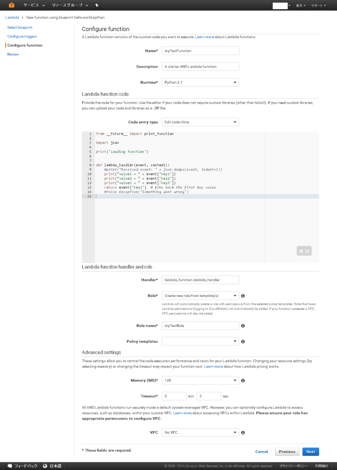The height and width of the screenshot is (470, 337).
Task: Click the def lambda_handler line
Action: 132,165
